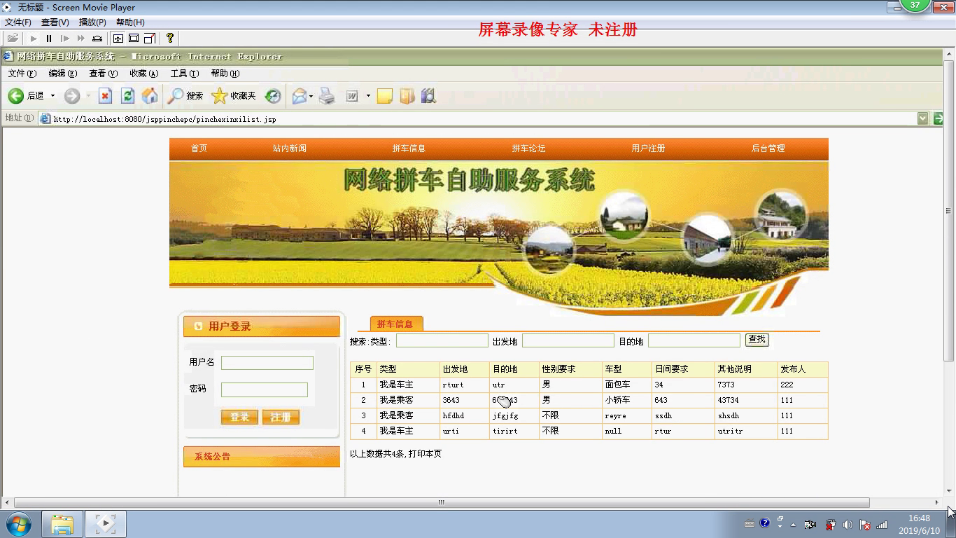Click the IE Home icon

coord(150,96)
